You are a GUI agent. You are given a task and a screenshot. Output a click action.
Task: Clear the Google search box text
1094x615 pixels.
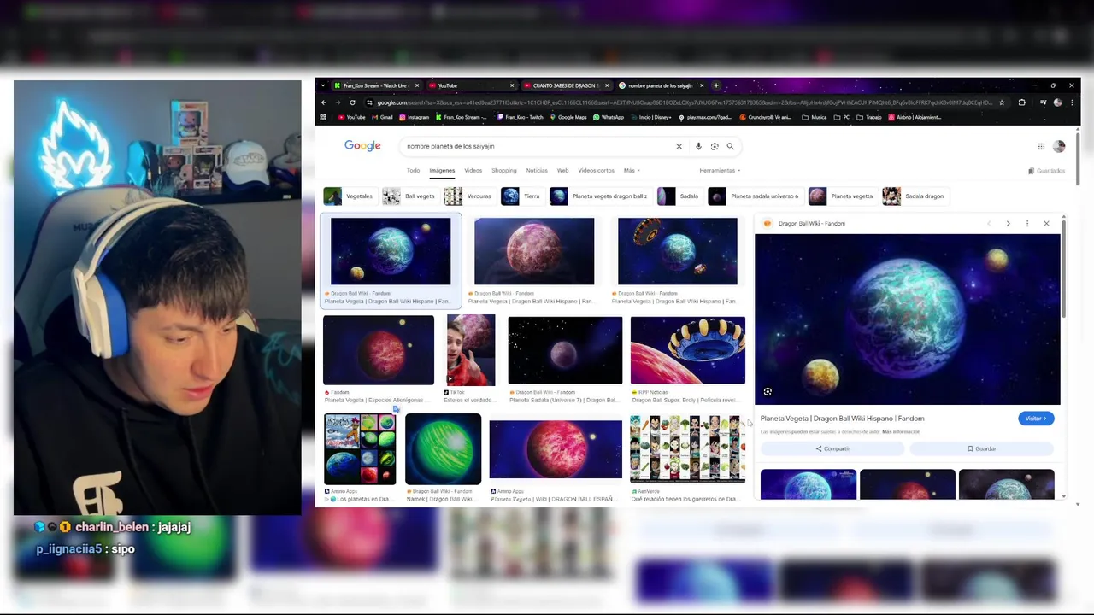click(679, 146)
